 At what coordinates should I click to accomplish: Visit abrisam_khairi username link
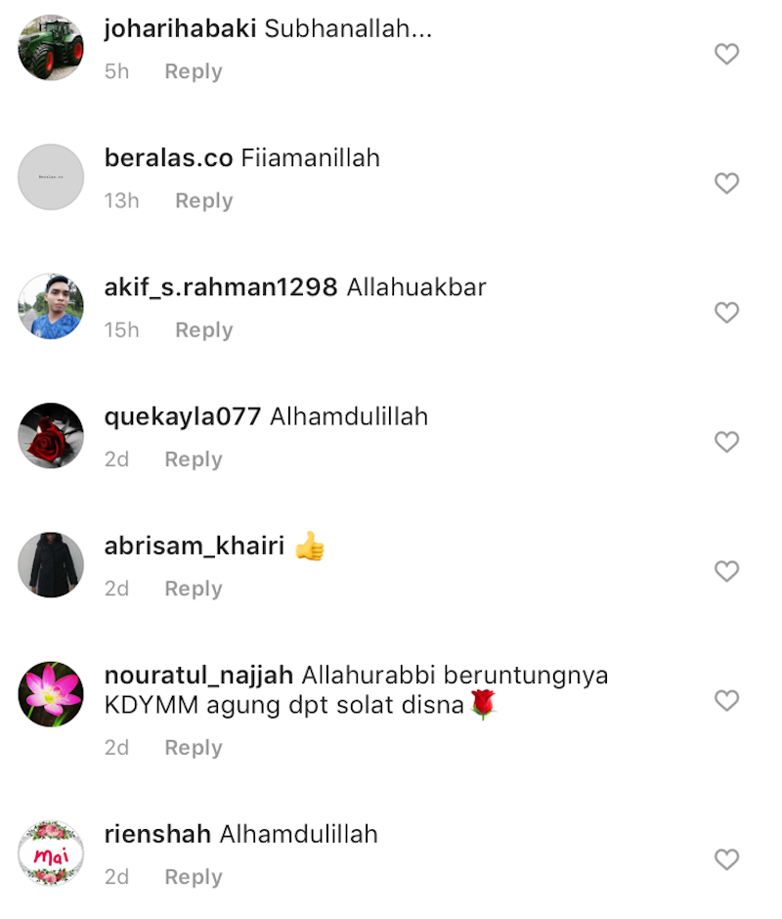(195, 547)
